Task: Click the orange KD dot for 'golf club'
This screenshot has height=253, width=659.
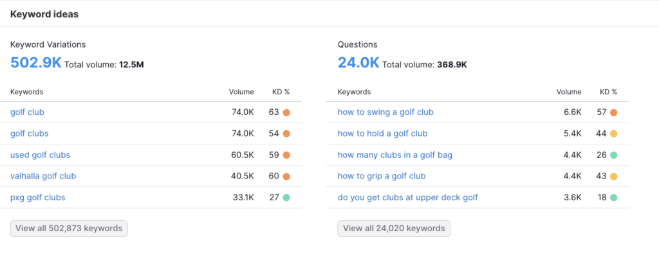Action: point(286,112)
